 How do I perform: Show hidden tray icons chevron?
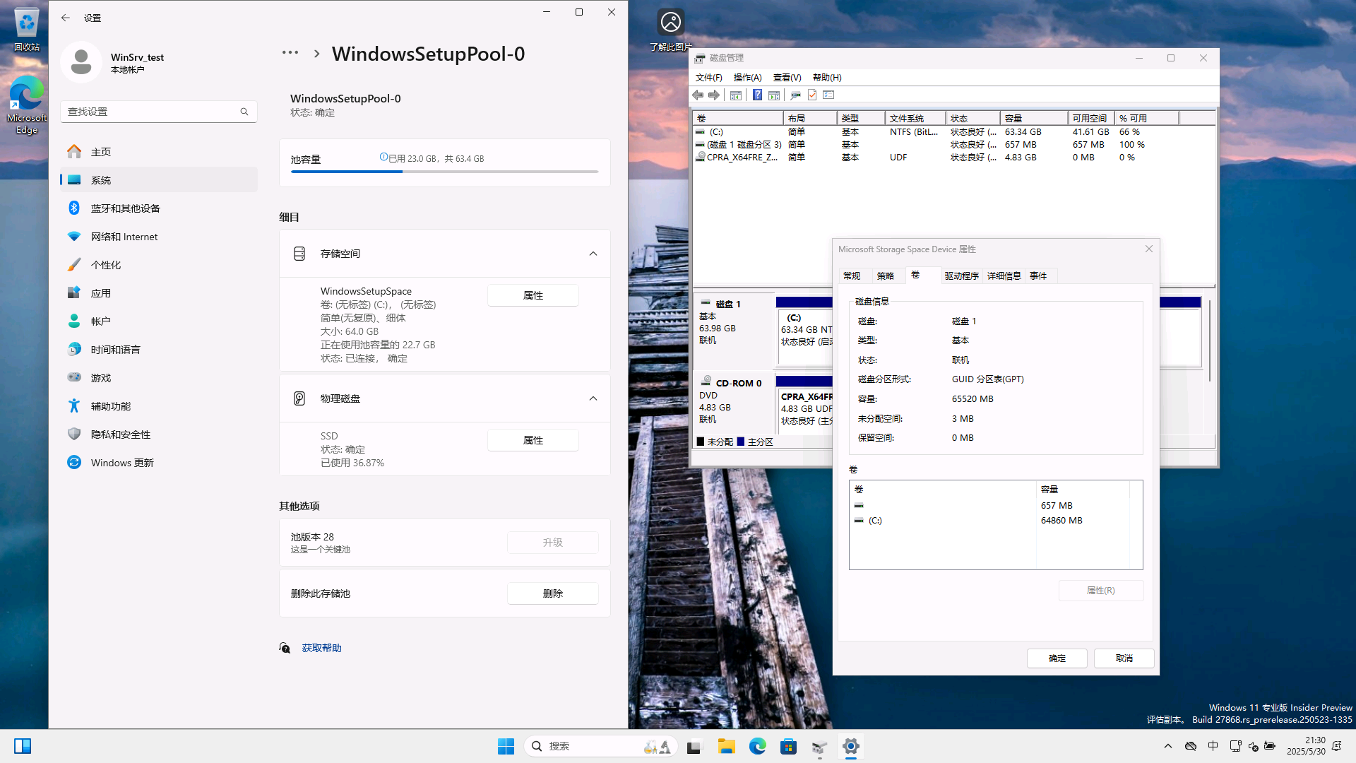[x=1168, y=746]
